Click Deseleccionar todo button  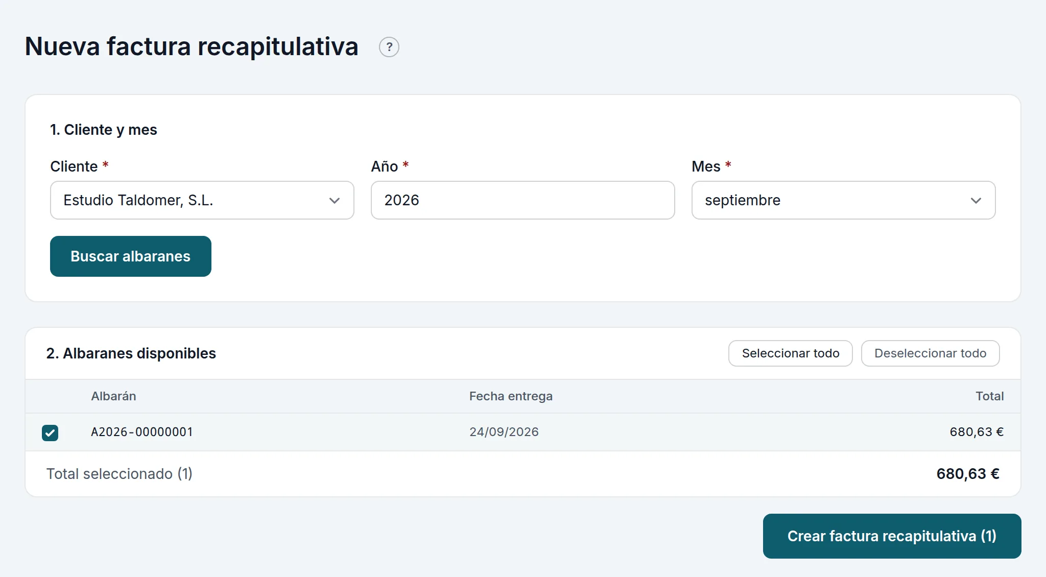click(930, 353)
